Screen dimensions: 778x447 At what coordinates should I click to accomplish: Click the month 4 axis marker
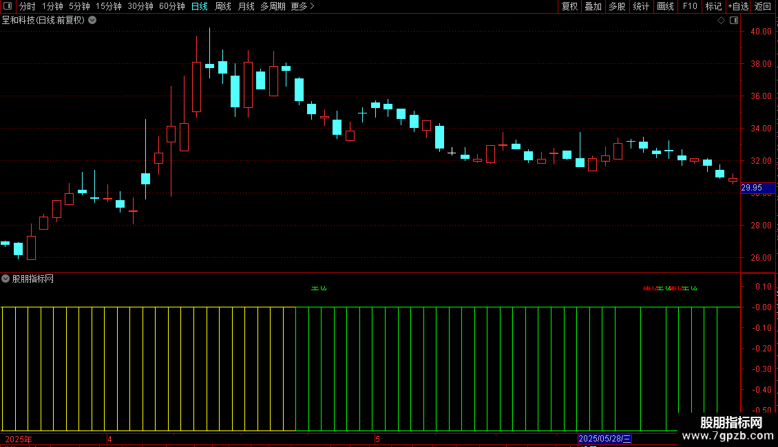(x=109, y=439)
